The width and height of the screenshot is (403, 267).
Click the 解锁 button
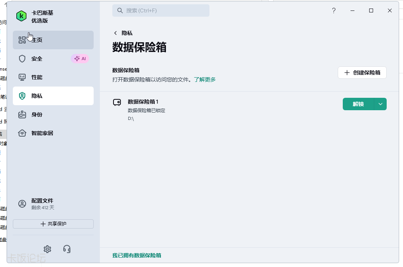click(x=358, y=104)
